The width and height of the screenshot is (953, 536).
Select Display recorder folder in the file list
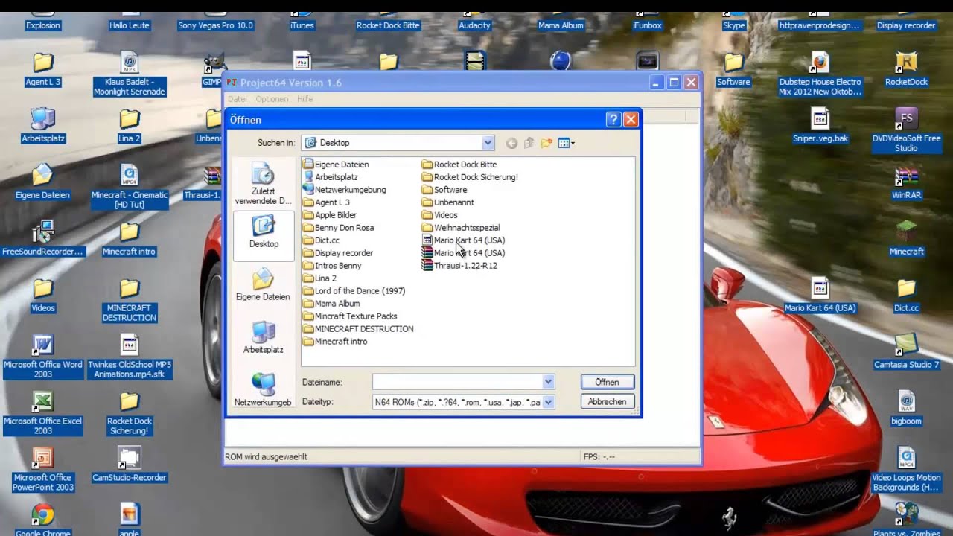tap(337, 253)
